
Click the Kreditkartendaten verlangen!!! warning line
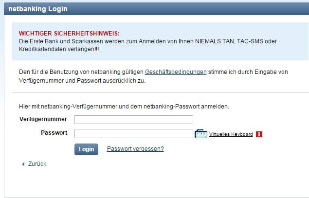pos(59,49)
